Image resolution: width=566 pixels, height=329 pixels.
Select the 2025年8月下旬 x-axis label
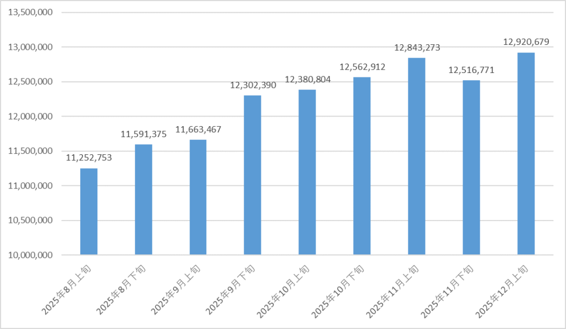[x=122, y=290]
